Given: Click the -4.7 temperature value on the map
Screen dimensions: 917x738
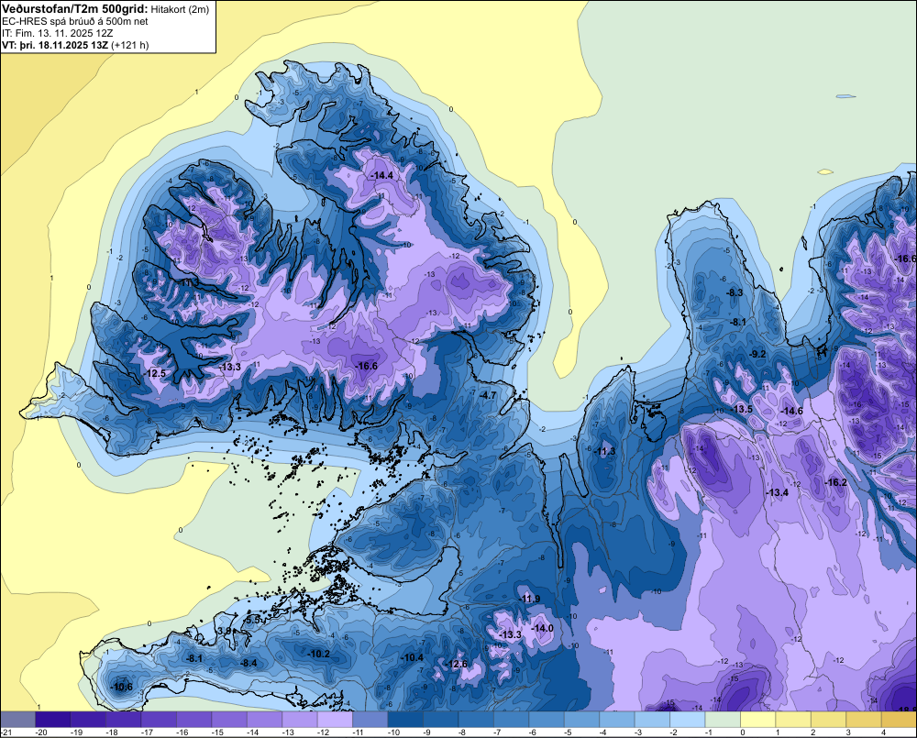Looking at the screenshot, I should [488, 395].
